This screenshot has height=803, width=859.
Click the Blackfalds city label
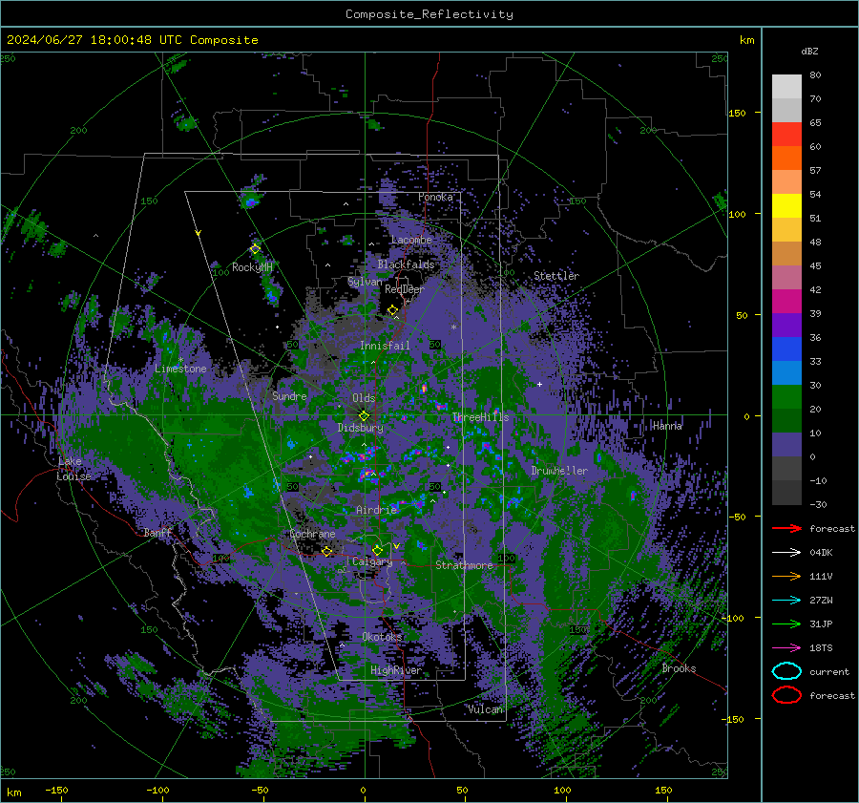[x=406, y=264]
